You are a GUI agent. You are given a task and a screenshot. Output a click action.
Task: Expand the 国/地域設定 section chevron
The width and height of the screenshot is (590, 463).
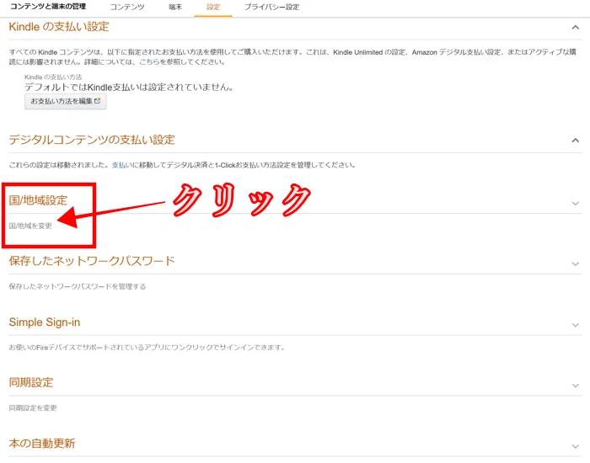point(576,204)
